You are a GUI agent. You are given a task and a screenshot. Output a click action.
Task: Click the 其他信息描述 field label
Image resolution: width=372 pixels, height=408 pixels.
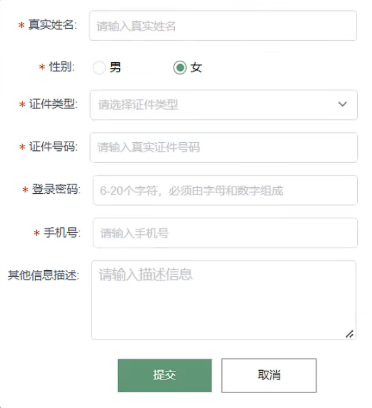tap(43, 275)
